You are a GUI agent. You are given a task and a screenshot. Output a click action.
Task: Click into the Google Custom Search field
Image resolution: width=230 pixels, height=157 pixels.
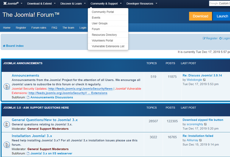coord(219,3)
